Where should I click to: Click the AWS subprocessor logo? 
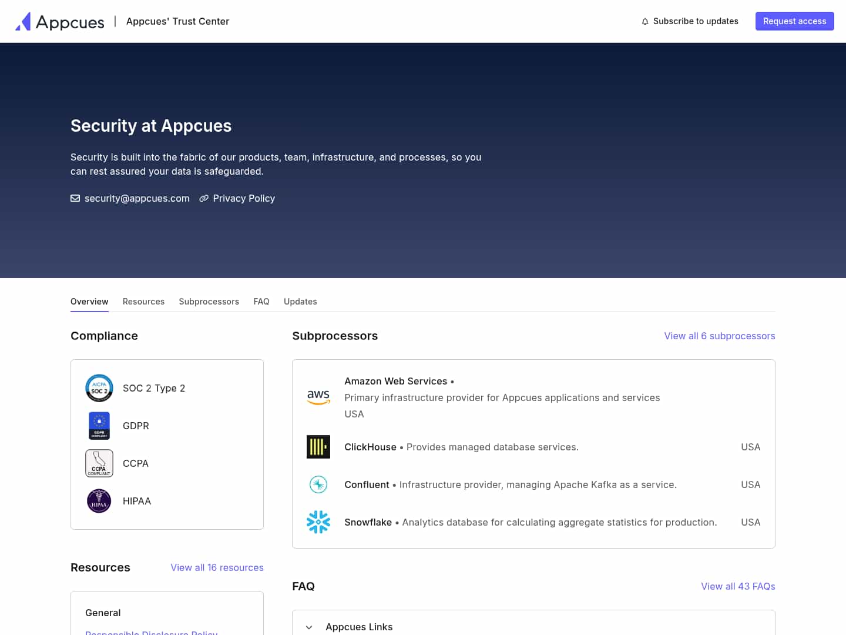[318, 397]
